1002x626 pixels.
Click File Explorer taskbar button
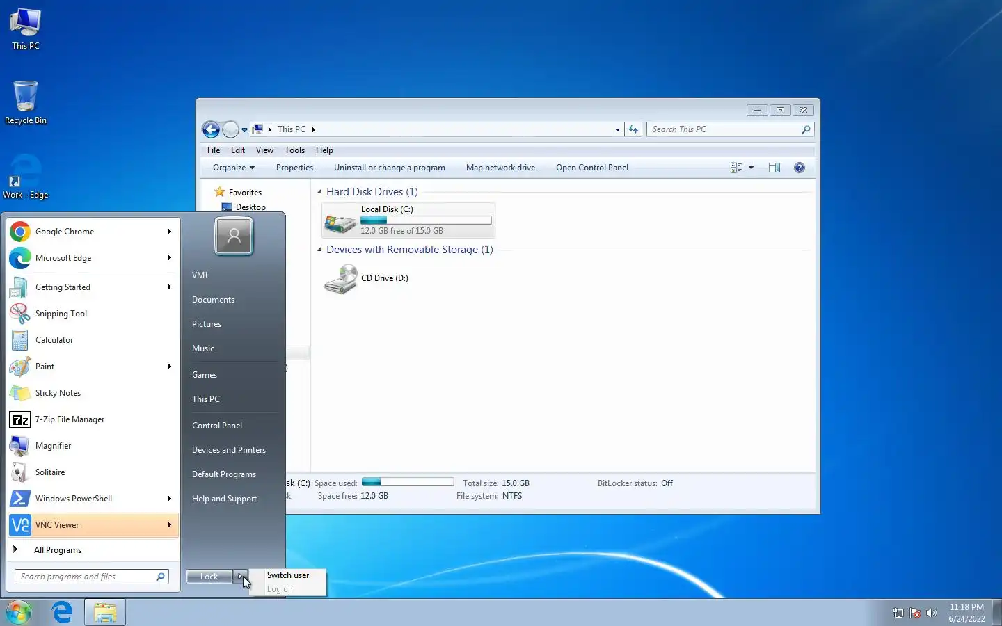pyautogui.click(x=105, y=612)
